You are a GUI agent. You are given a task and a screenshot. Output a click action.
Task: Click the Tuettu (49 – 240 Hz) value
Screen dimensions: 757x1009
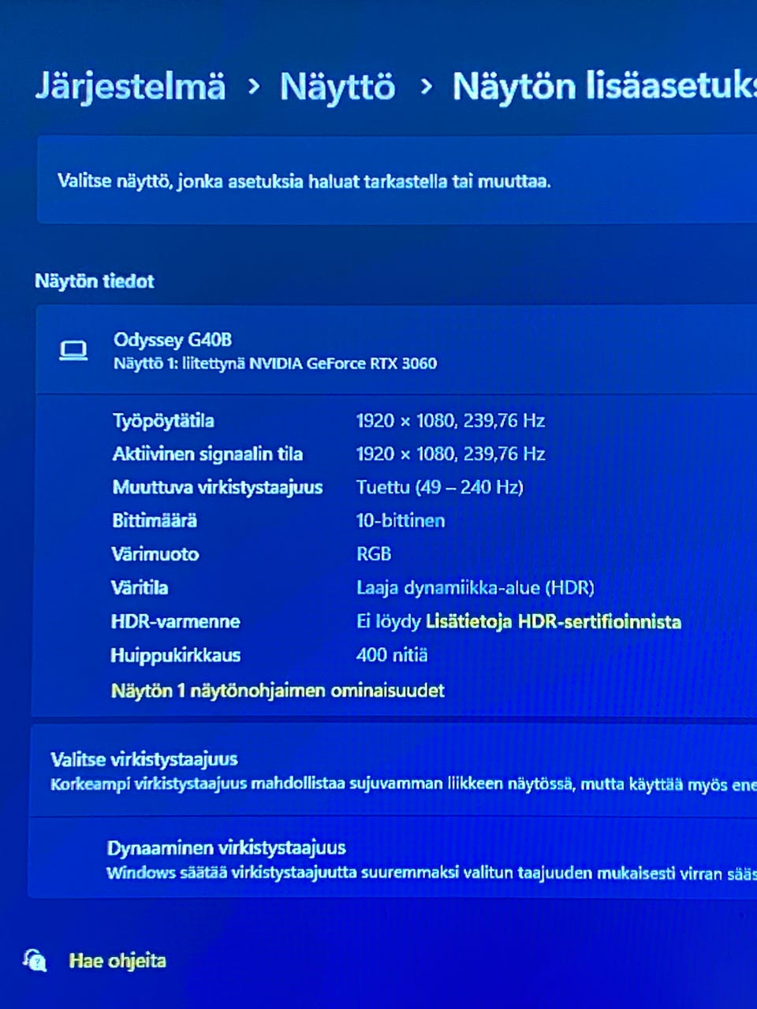point(440,487)
